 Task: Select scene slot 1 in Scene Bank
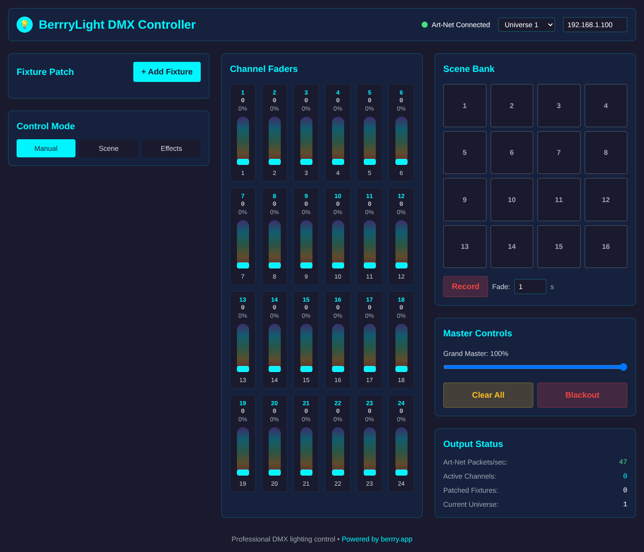(464, 105)
